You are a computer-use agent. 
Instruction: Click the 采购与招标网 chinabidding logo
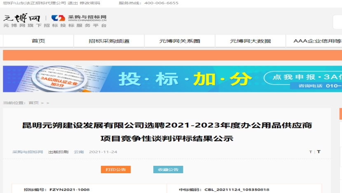pyautogui.click(x=79, y=18)
